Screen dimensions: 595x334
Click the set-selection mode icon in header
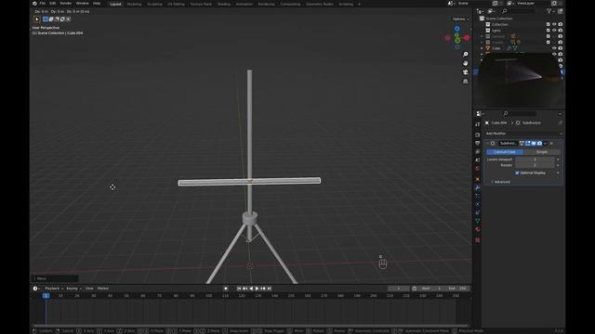tap(46, 19)
